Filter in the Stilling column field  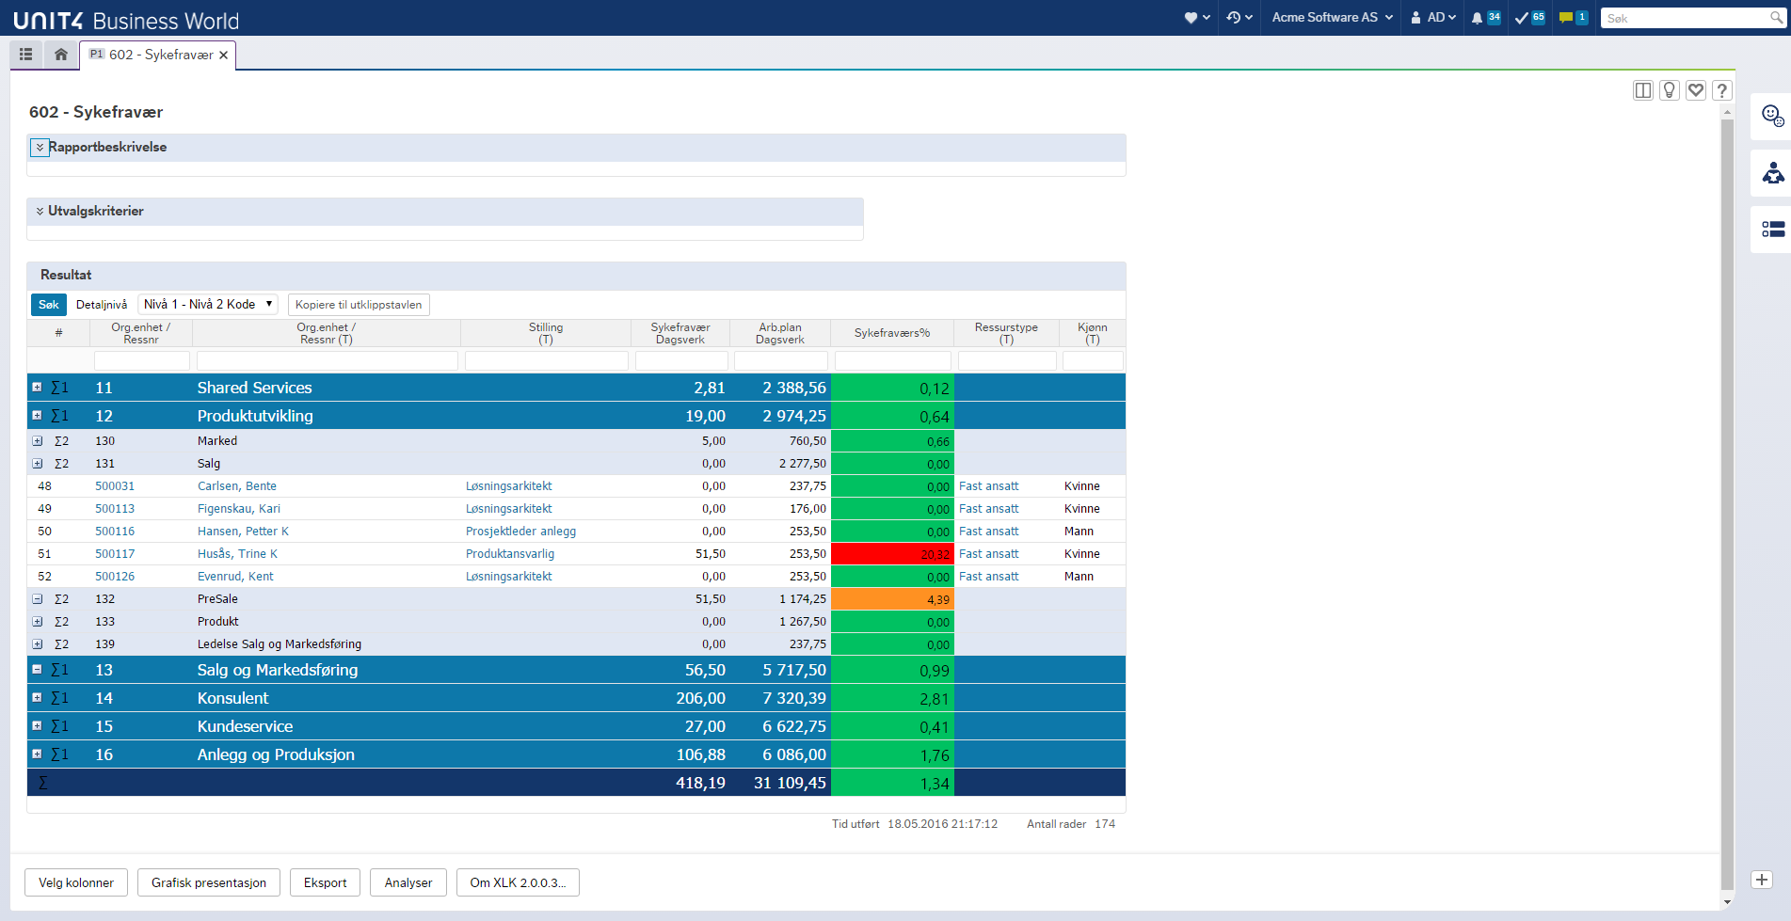click(x=546, y=360)
